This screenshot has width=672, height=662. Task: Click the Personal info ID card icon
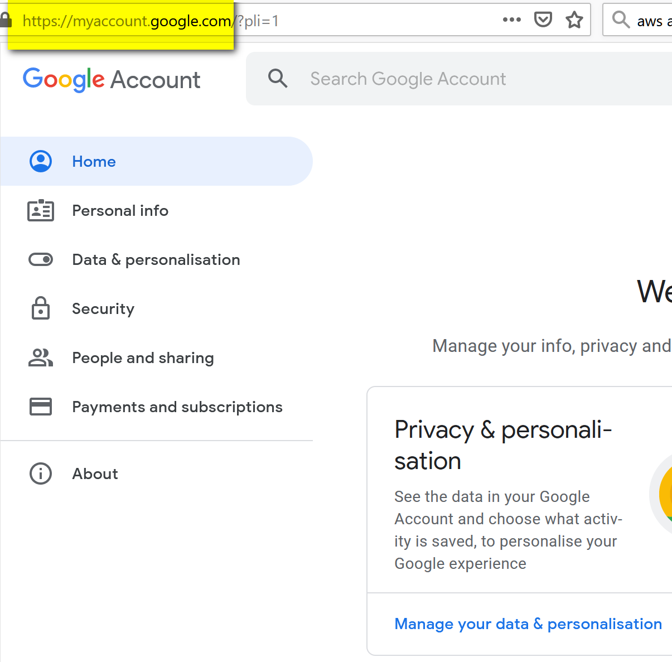point(41,211)
